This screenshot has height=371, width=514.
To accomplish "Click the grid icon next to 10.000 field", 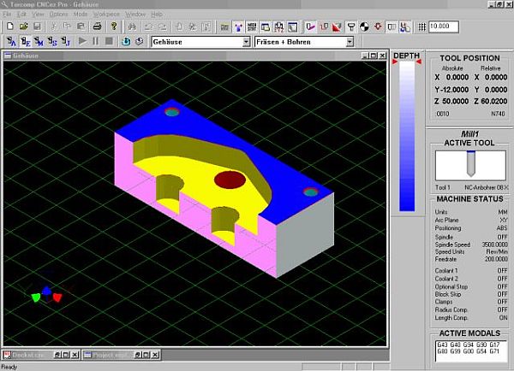I will point(421,26).
